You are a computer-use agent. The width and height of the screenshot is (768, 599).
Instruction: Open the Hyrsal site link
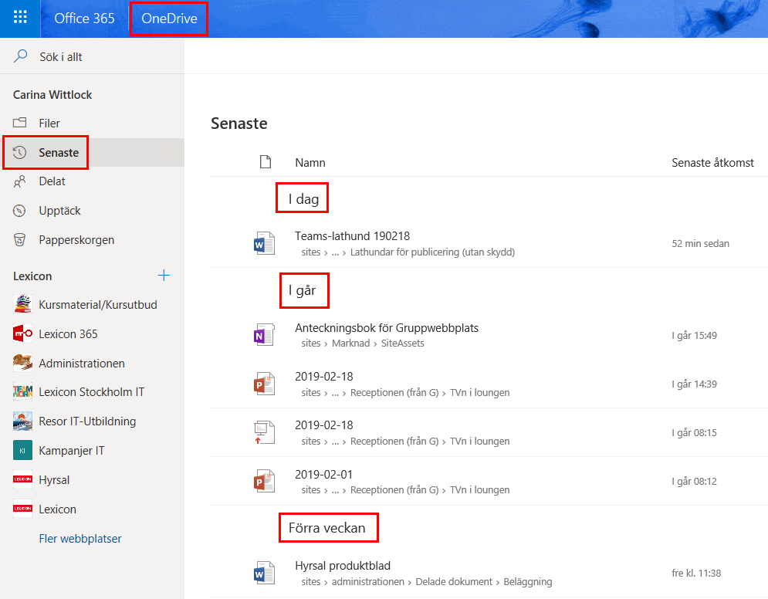[x=54, y=480]
